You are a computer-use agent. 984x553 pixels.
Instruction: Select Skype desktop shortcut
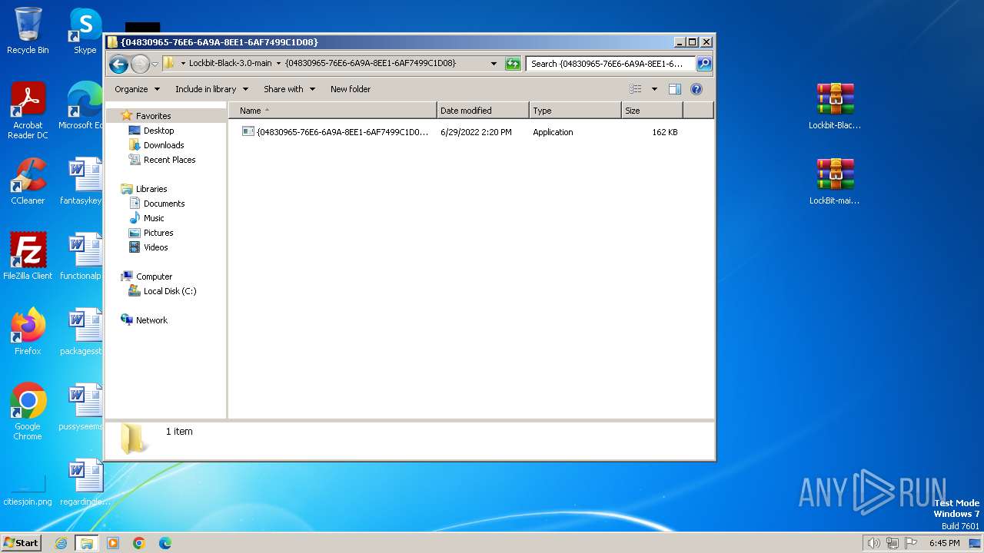85,31
